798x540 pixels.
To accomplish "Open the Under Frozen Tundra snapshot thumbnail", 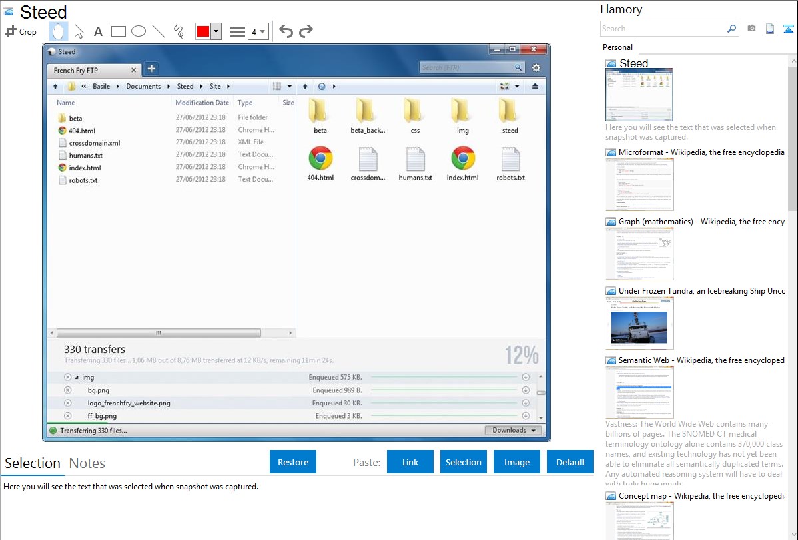I will point(639,323).
